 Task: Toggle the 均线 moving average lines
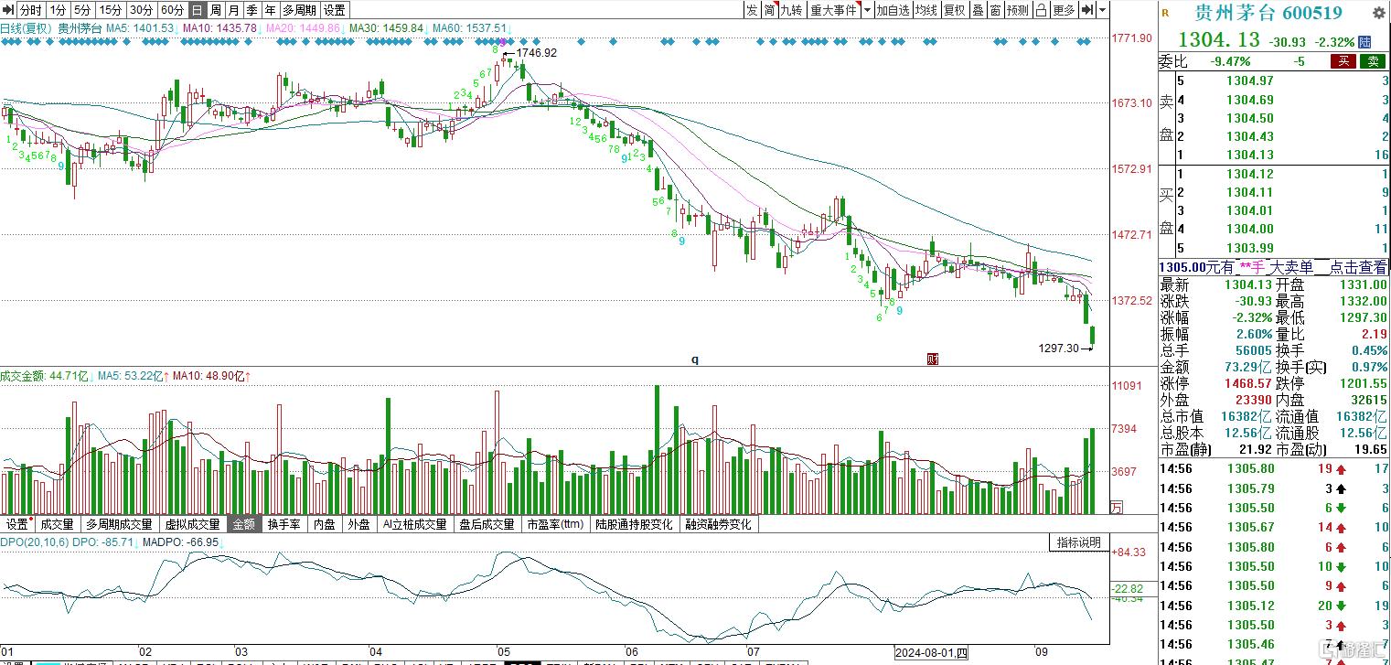coord(926,10)
